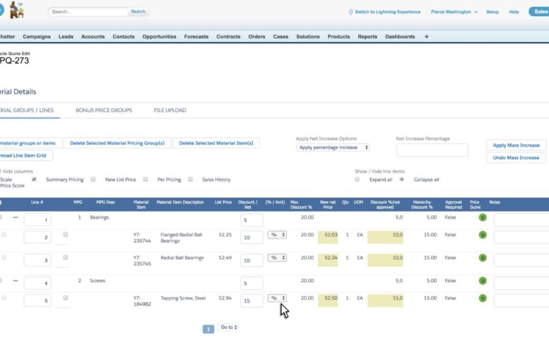The width and height of the screenshot is (549, 343).
Task: Collapse the Bearings group using minus icon
Action: tap(15, 217)
